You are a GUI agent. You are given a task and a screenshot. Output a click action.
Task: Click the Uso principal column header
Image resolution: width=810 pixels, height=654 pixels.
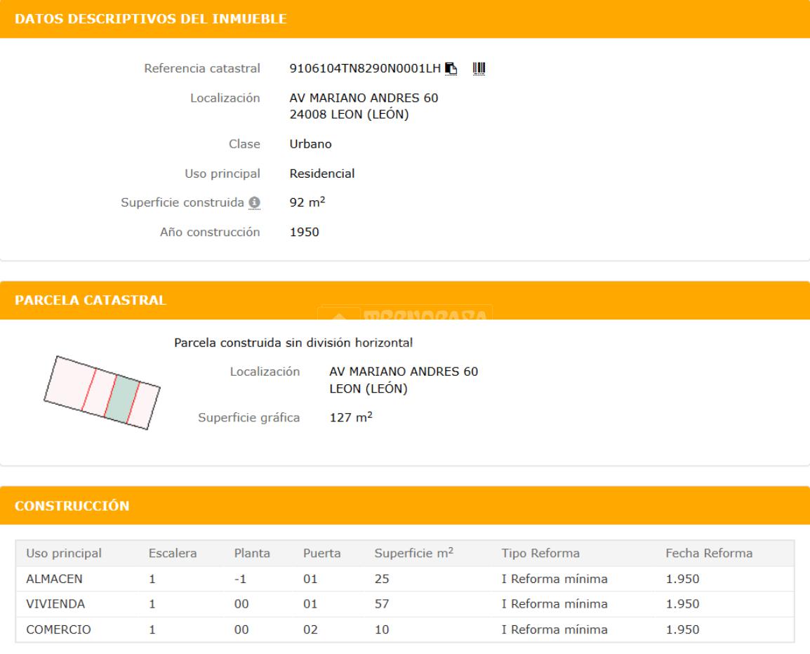[x=64, y=554]
